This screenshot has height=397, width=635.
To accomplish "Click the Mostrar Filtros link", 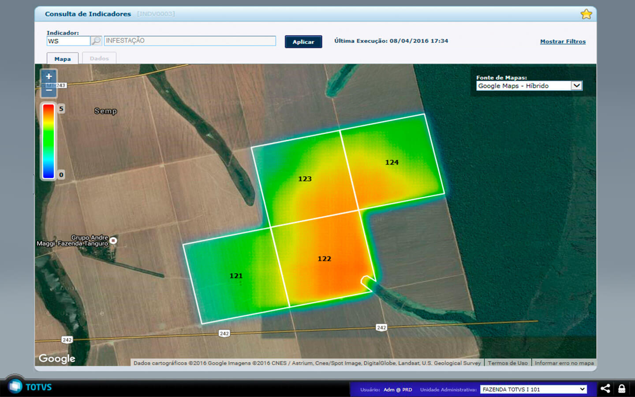I will [563, 41].
